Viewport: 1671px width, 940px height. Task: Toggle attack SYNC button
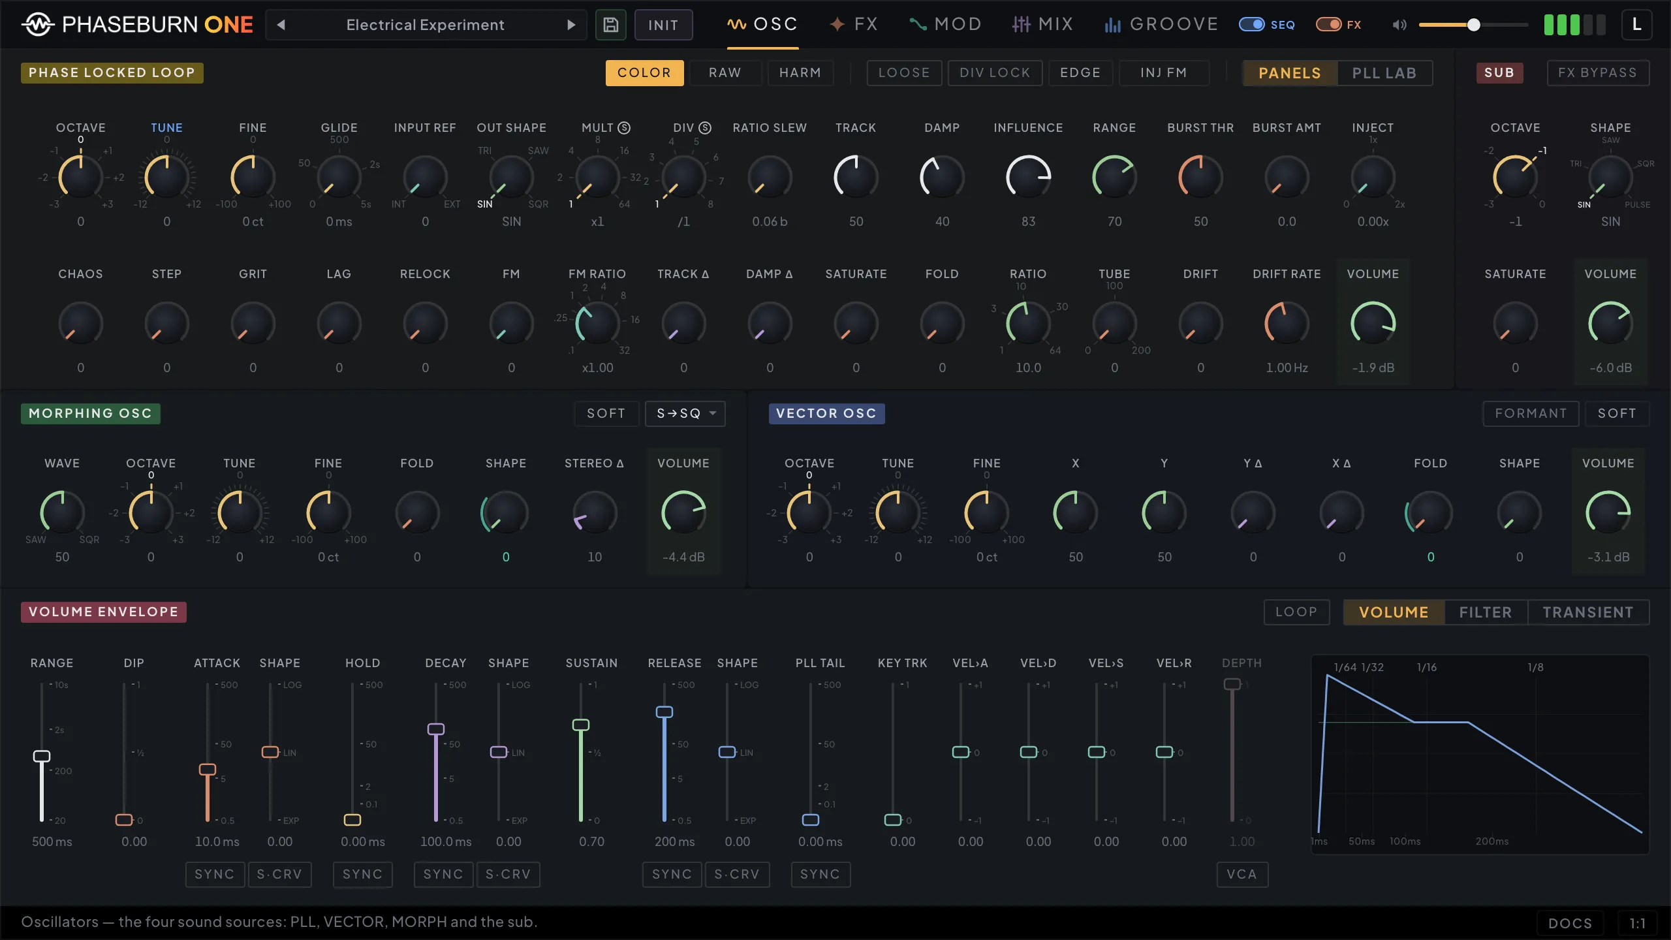[x=215, y=874]
